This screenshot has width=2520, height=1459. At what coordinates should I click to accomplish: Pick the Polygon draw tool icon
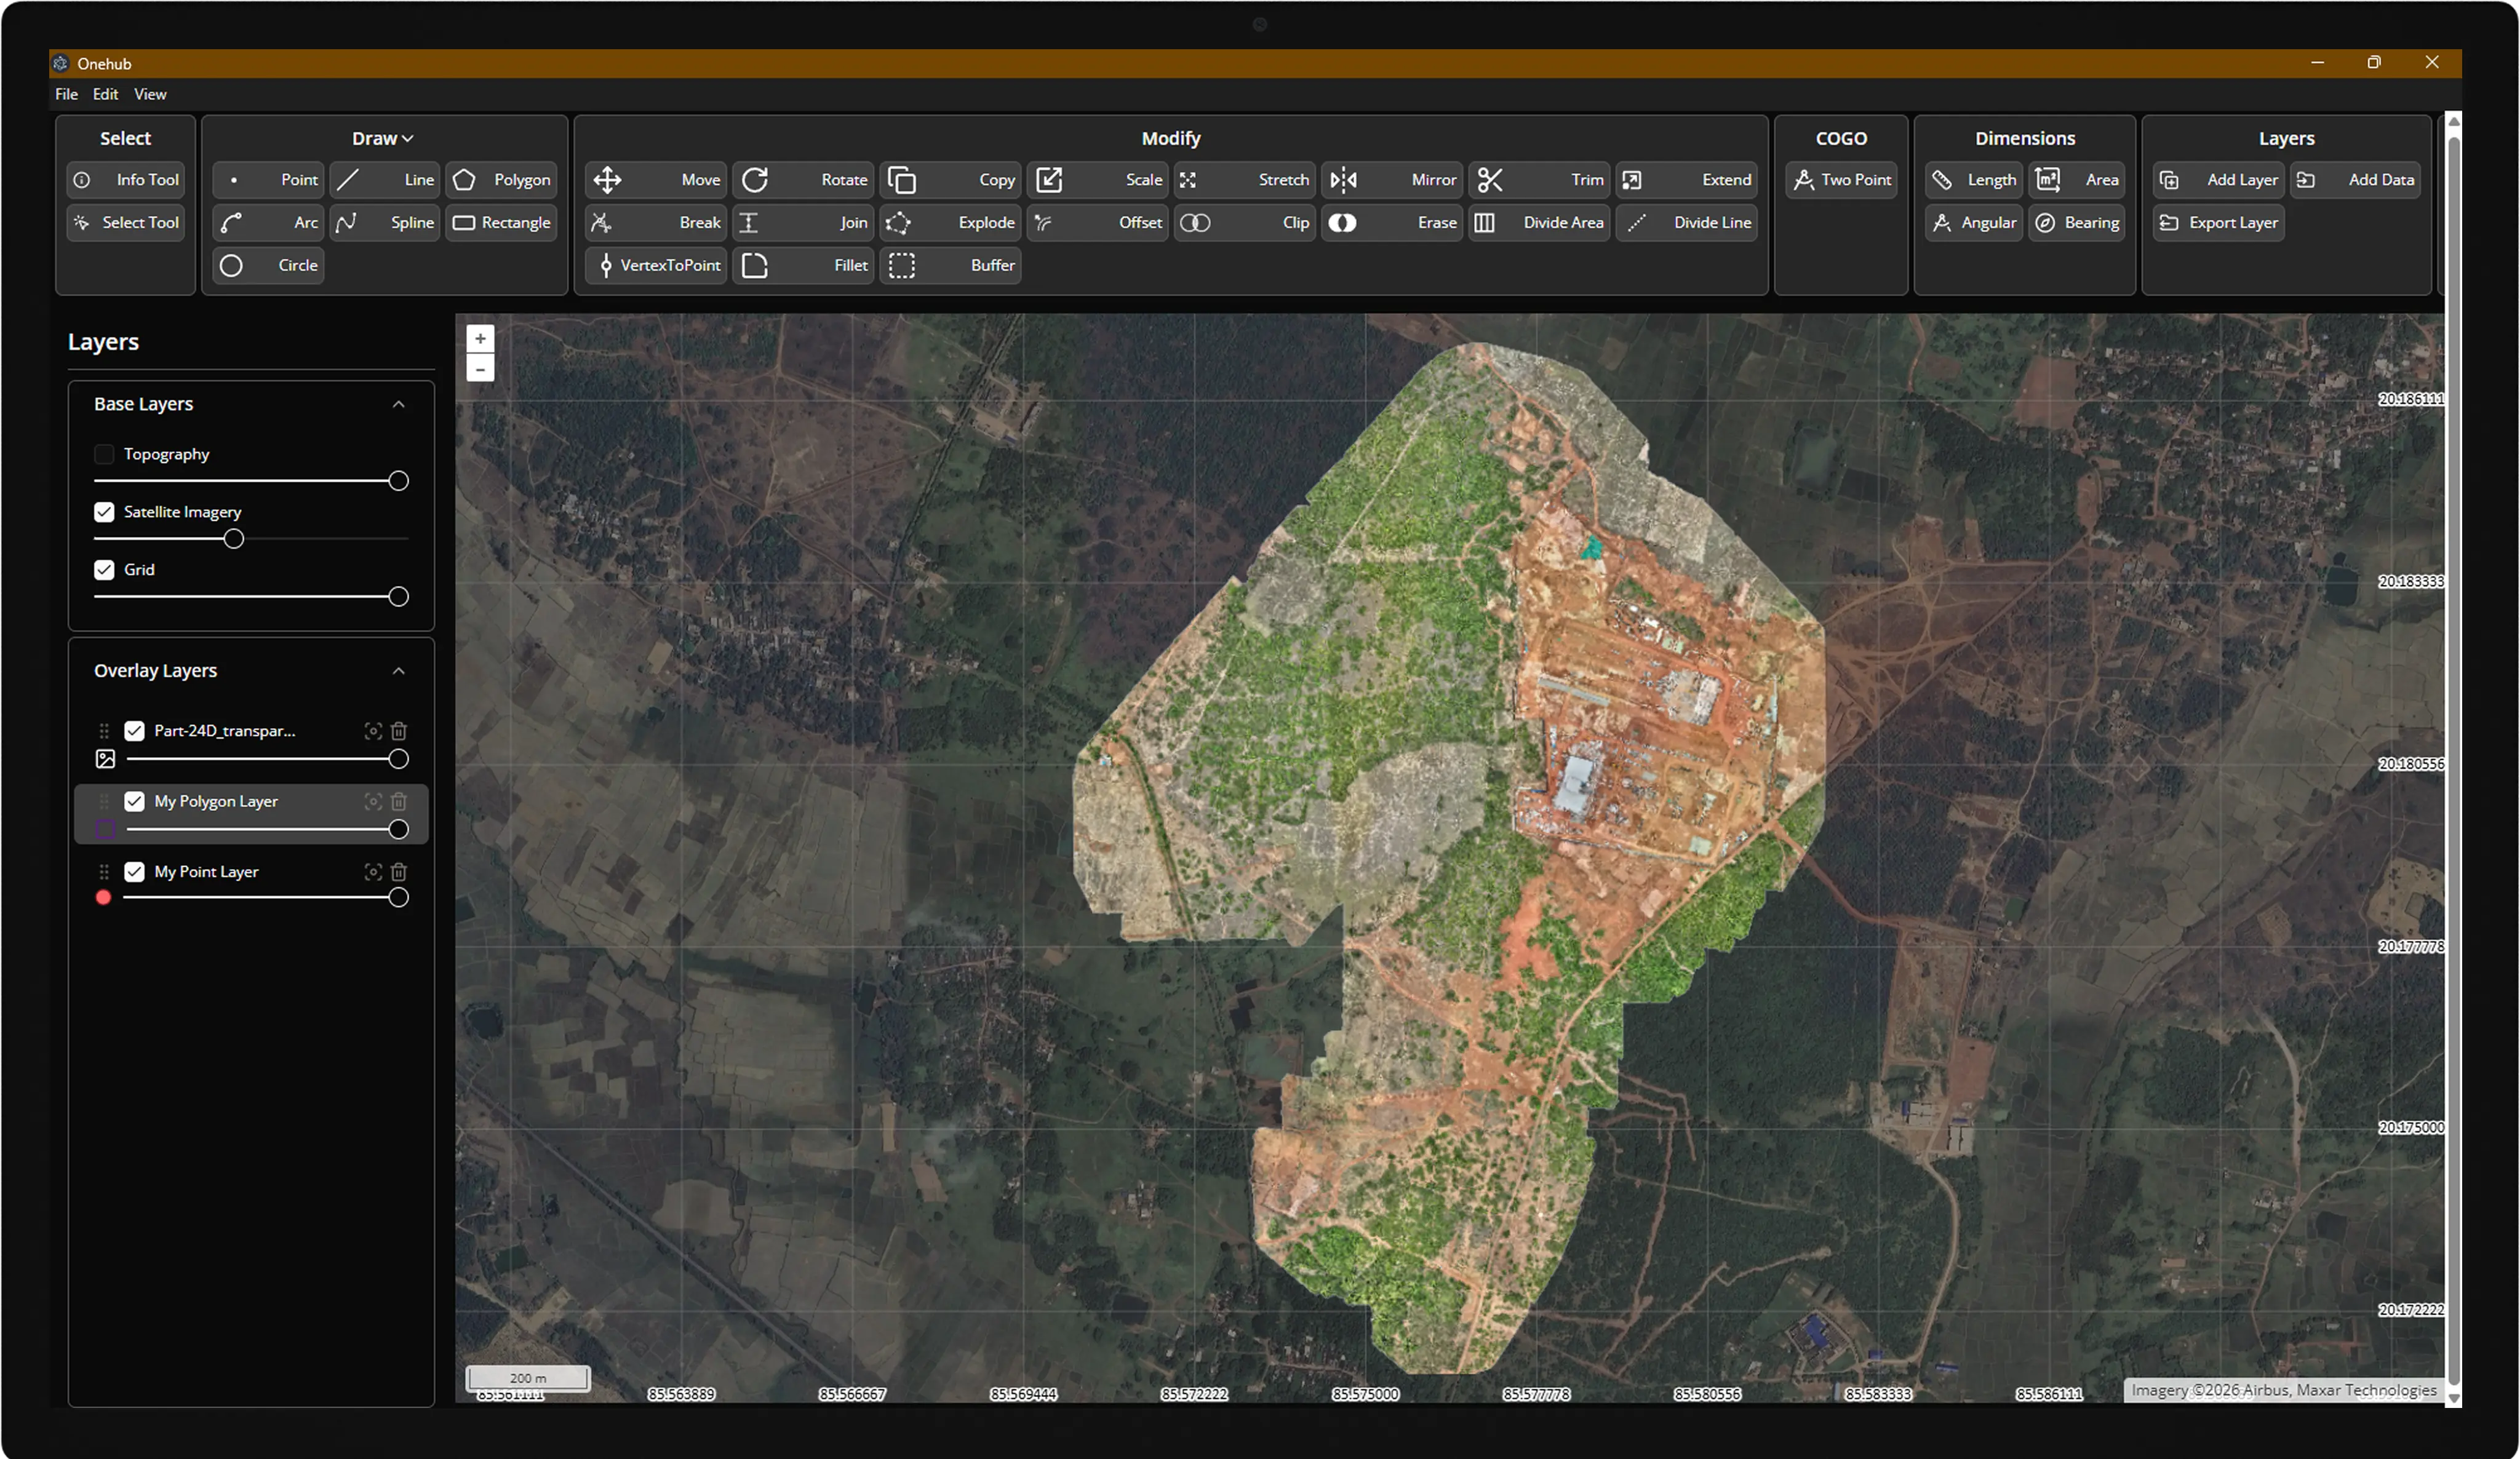click(x=464, y=180)
